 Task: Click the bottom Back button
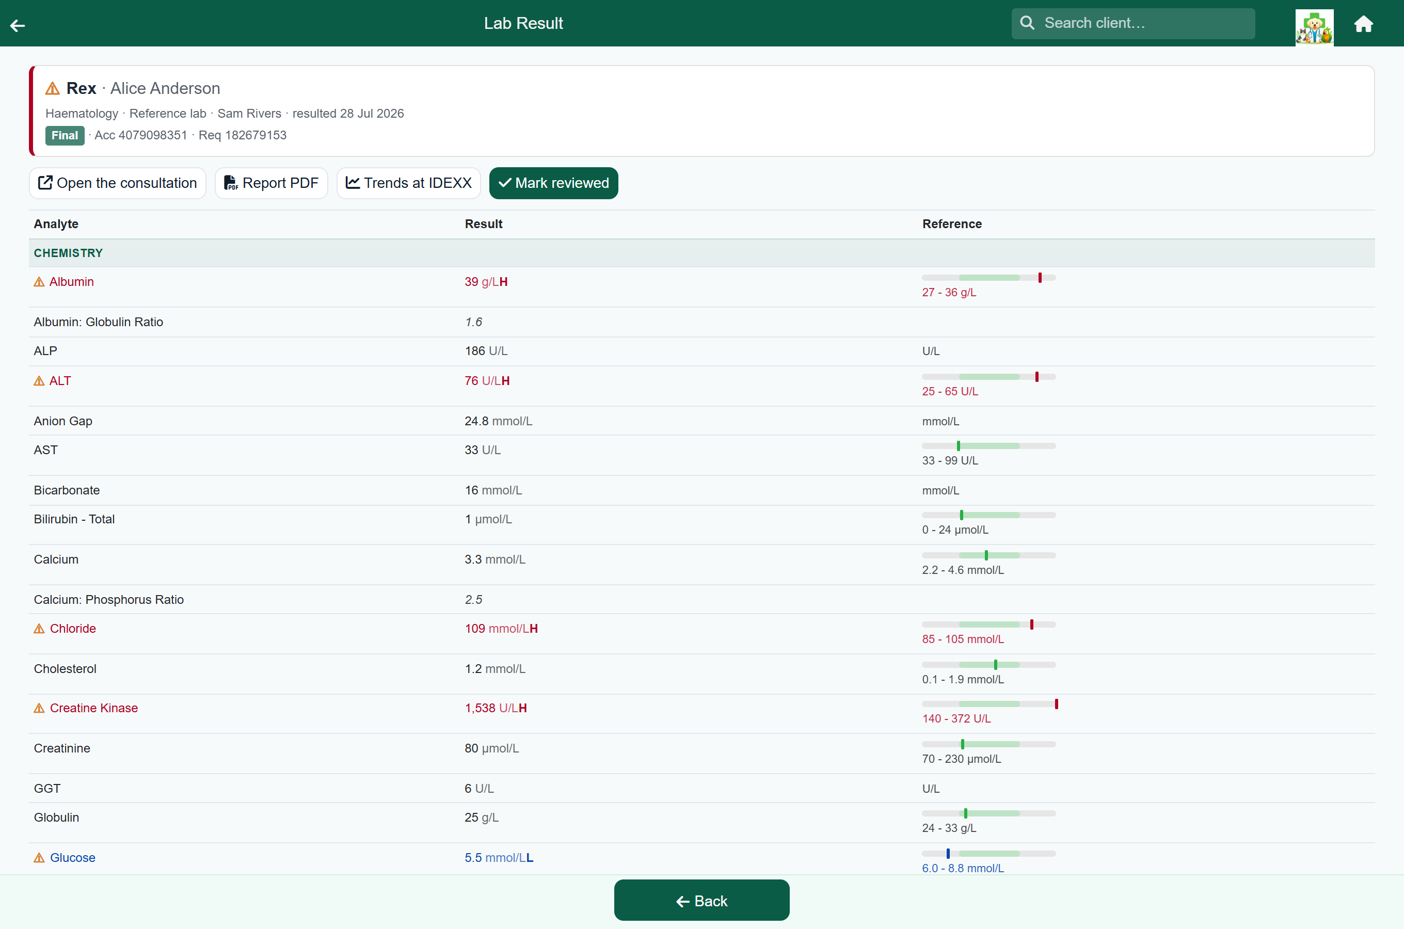701,901
